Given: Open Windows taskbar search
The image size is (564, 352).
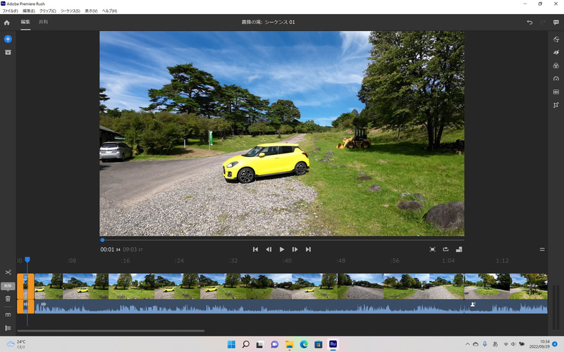Looking at the screenshot, I should [245, 344].
